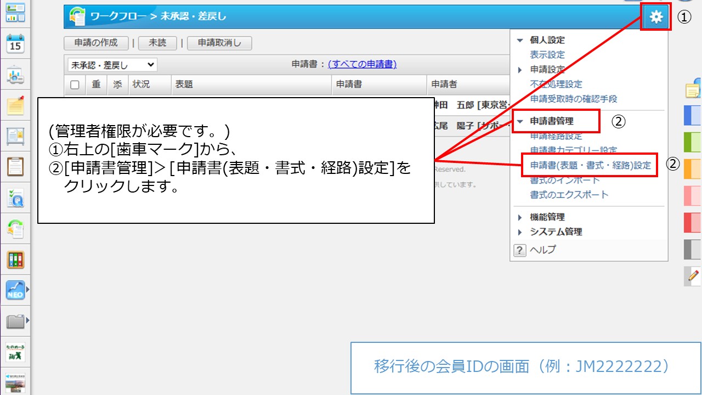The height and width of the screenshot is (395, 702).
Task: Open the bulletin board sidebar icon
Action: tap(15, 136)
